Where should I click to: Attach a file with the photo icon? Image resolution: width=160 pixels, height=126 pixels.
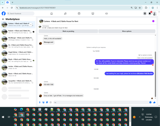click(x=43, y=102)
